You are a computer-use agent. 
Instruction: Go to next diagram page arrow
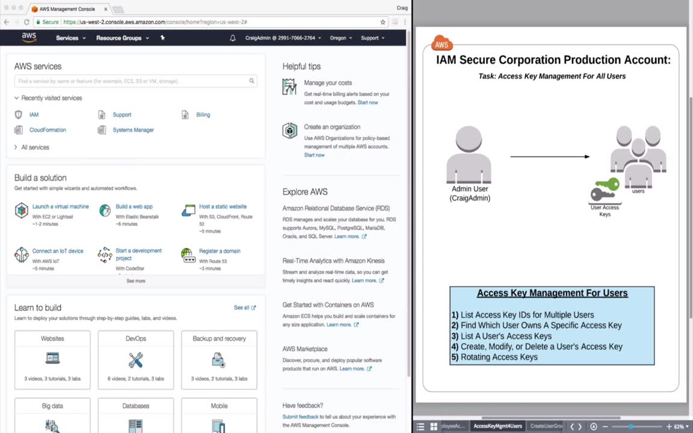pyautogui.click(x=581, y=426)
